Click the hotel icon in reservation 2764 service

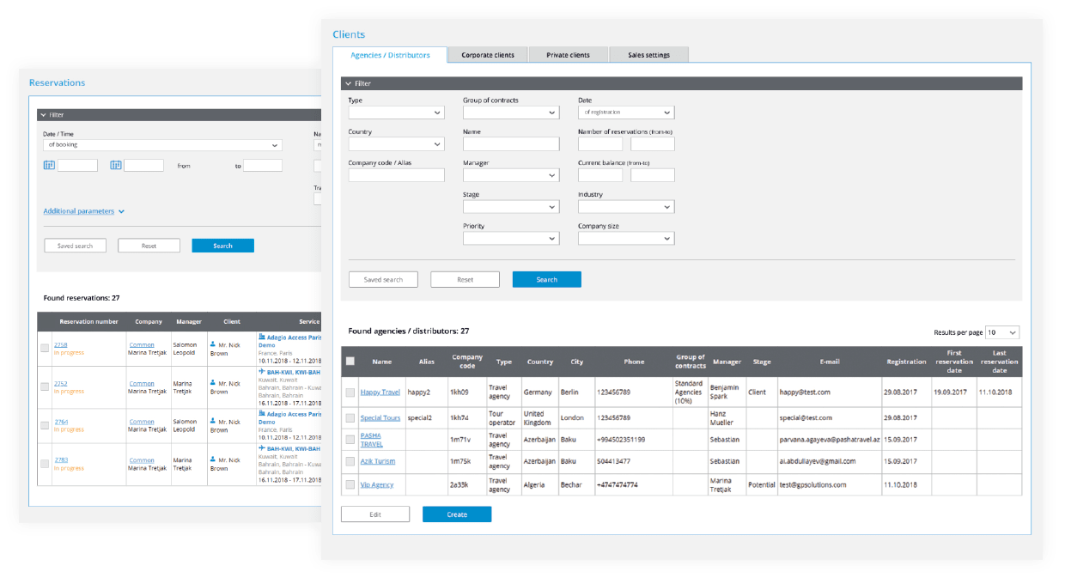[x=262, y=413]
